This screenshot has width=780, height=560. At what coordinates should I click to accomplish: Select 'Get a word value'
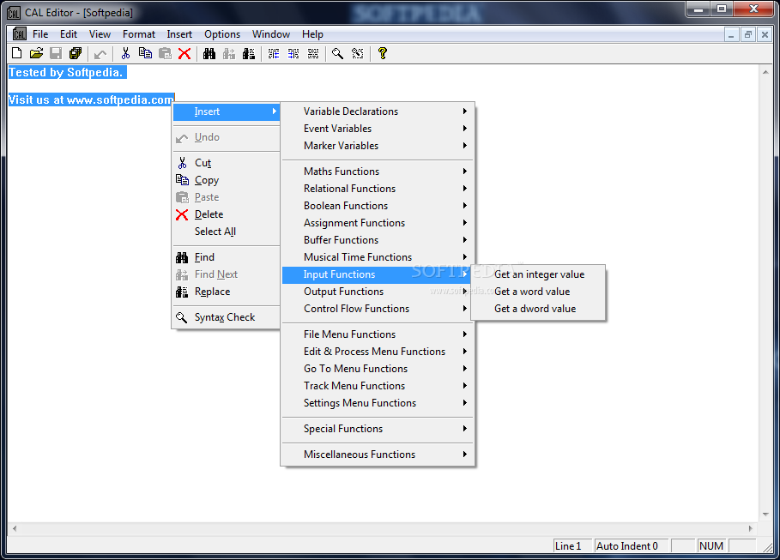click(538, 292)
